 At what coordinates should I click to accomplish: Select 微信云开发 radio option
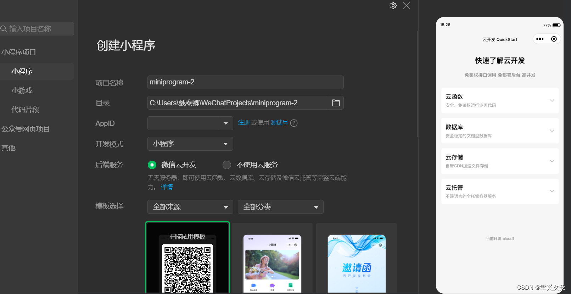(x=152, y=165)
